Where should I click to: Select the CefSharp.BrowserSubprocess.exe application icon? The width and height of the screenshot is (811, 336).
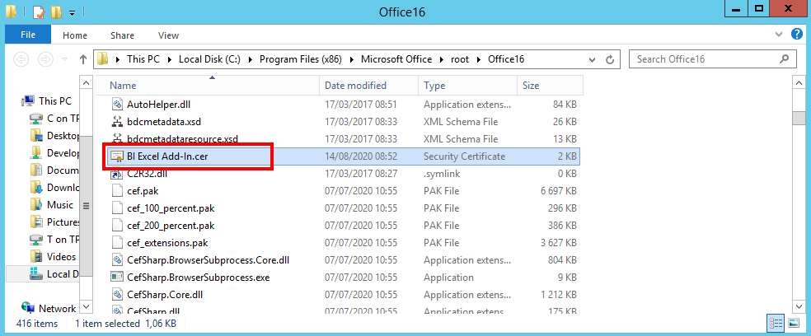117,278
